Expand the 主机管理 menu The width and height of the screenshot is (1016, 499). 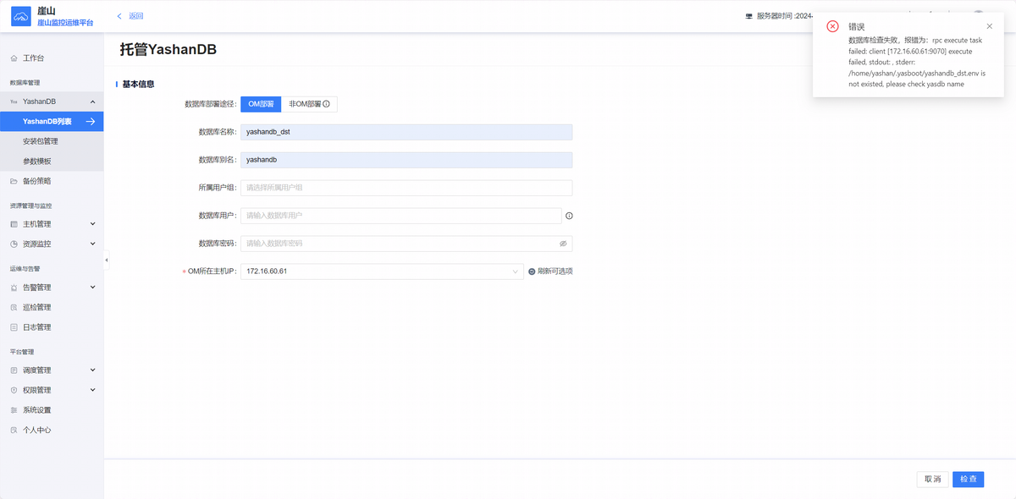pos(92,224)
